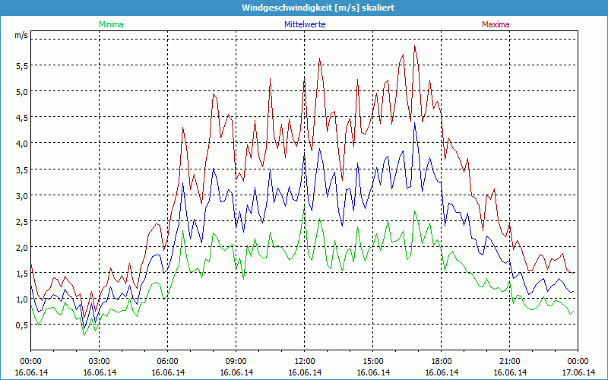Click the 3,0 y-axis value
Image resolution: width=608 pixels, height=380 pixels.
[x=22, y=196]
